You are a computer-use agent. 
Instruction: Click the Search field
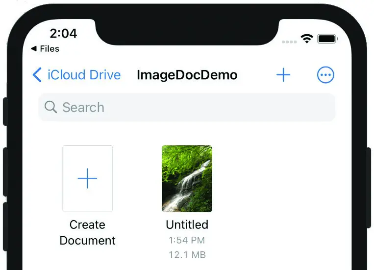point(187,107)
